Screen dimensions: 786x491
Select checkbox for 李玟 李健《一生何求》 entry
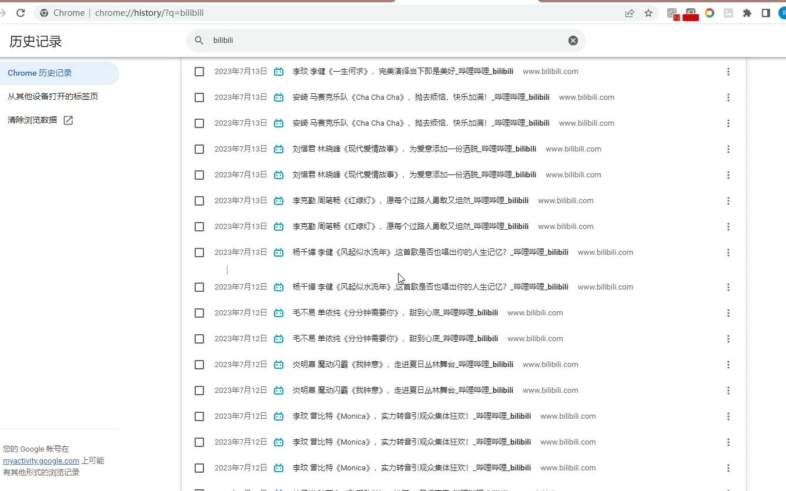[x=199, y=72]
